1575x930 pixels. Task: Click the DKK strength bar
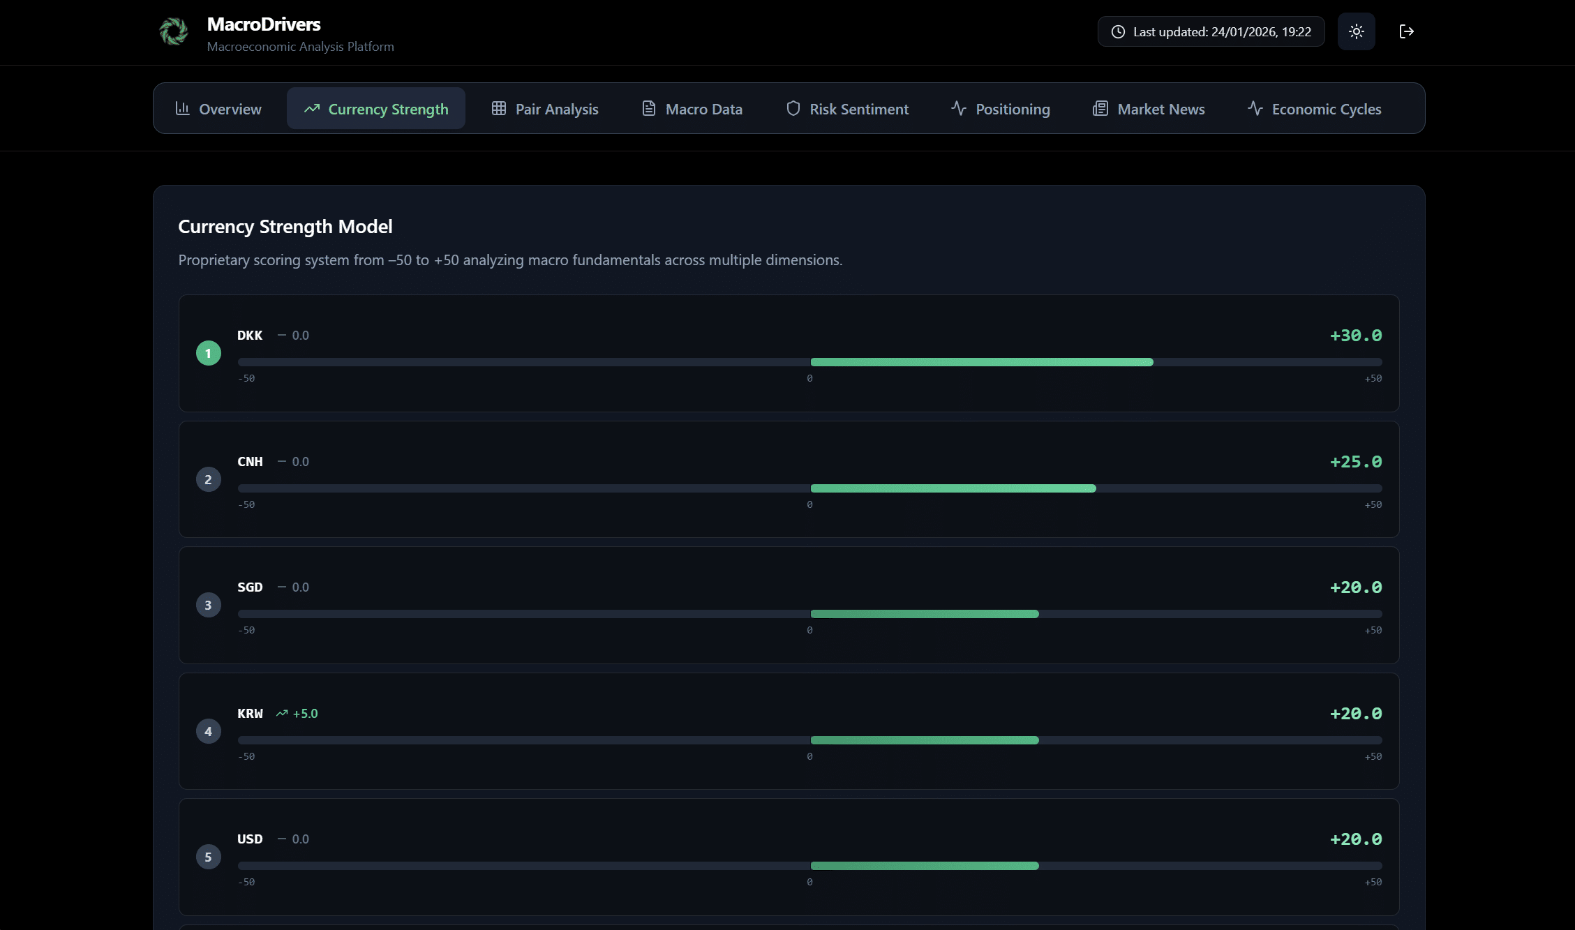[981, 362]
